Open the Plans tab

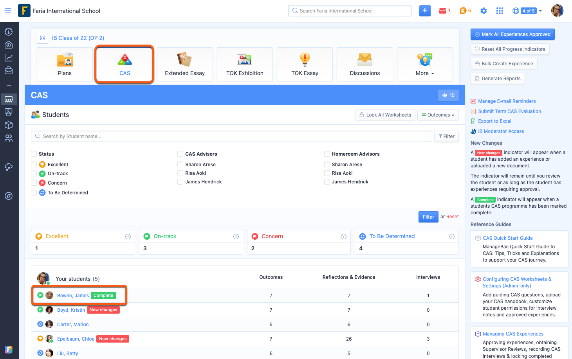[65, 65]
